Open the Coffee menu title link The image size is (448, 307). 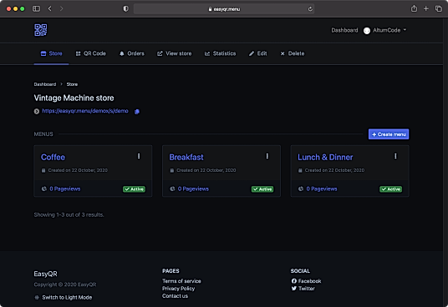click(x=53, y=158)
